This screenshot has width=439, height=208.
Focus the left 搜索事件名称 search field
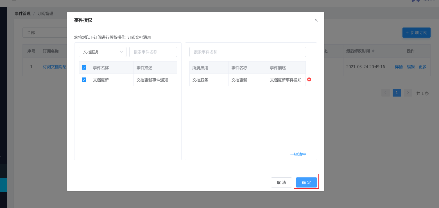(153, 52)
